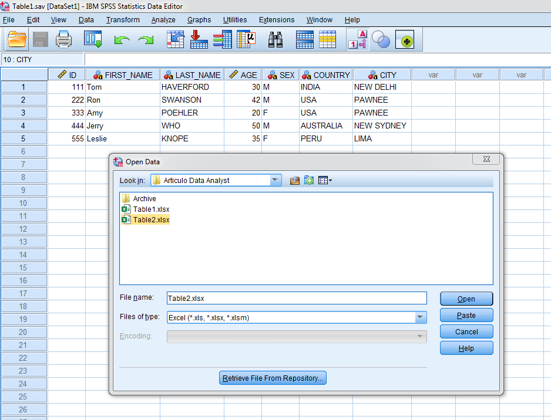
Task: Click the Table1.xlsx Excel file icon
Action: coord(126,209)
